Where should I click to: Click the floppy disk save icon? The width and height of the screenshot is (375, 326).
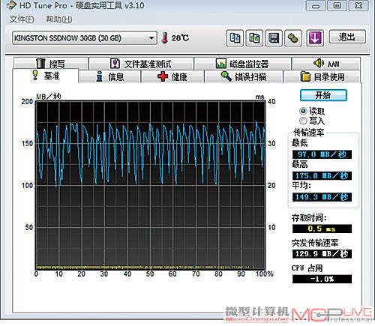tap(274, 38)
